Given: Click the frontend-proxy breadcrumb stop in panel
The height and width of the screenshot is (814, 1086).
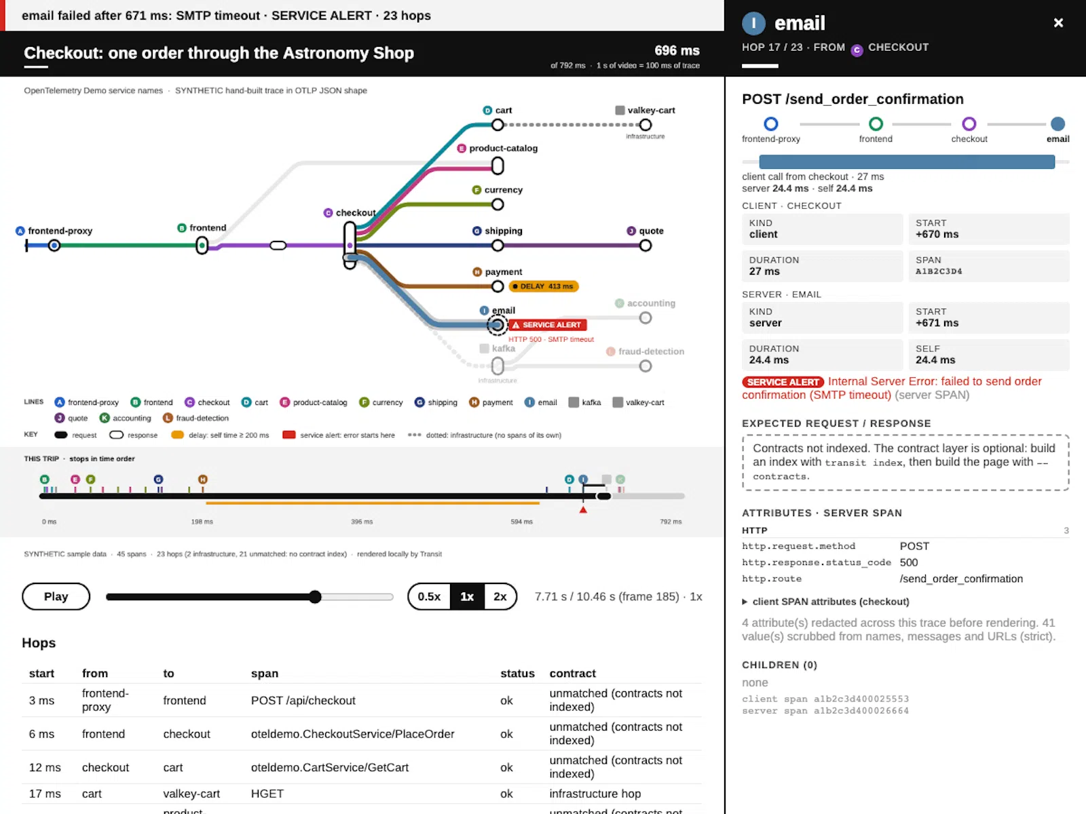Looking at the screenshot, I should point(771,130).
